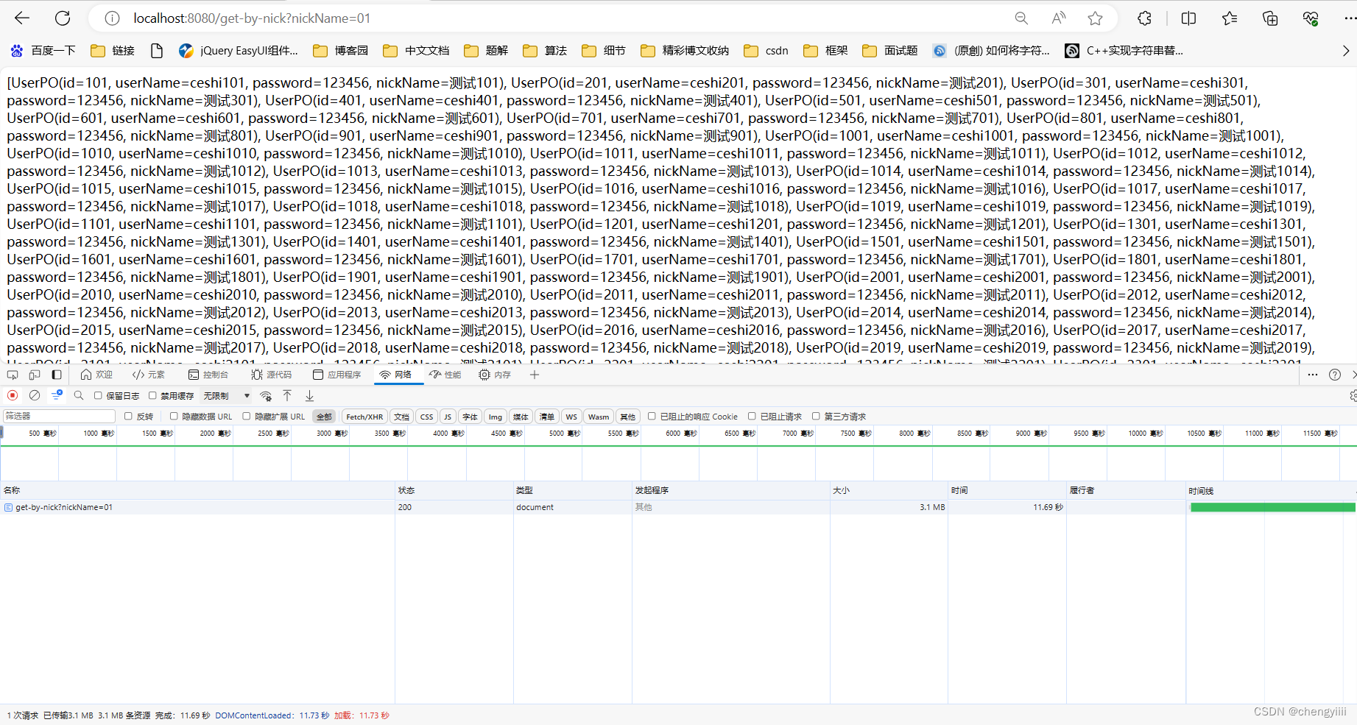Open the collections icon

pos(1270,18)
